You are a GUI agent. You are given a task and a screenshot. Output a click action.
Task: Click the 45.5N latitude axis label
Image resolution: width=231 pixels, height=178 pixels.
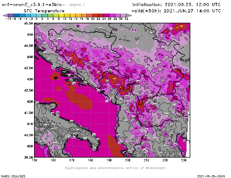28,23
